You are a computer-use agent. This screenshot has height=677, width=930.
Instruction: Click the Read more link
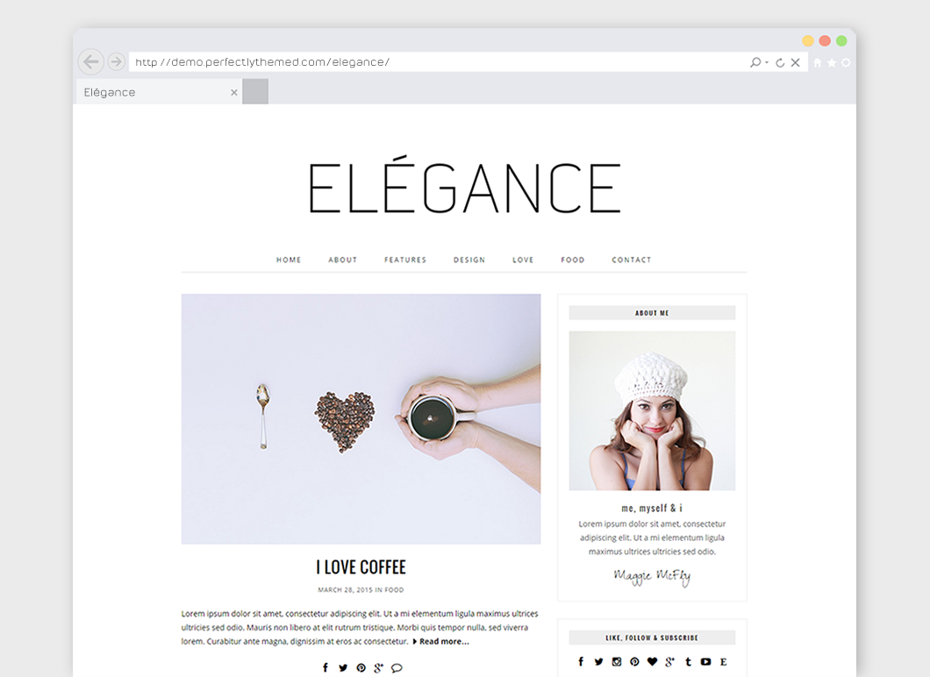pos(440,641)
